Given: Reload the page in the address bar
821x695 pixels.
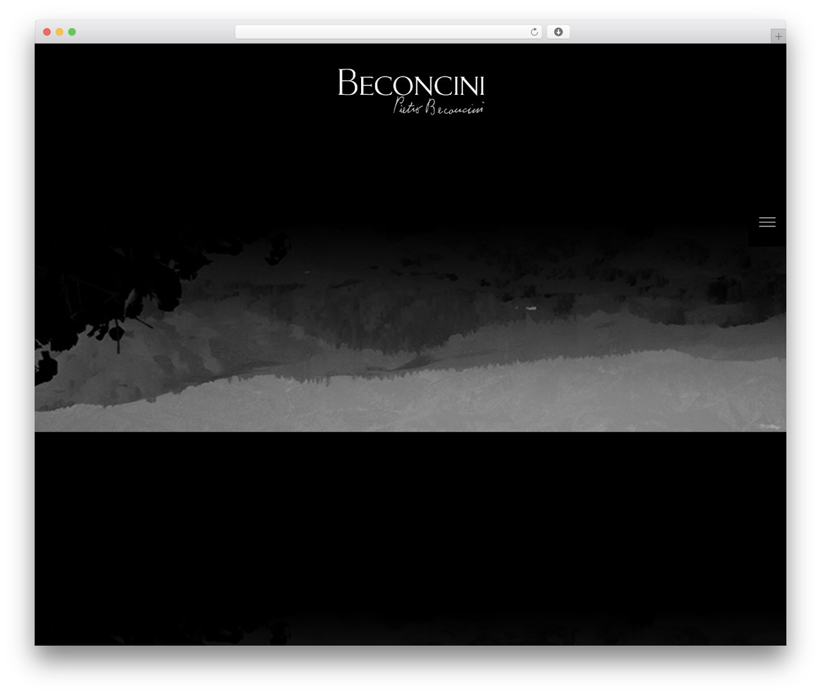Looking at the screenshot, I should point(534,32).
